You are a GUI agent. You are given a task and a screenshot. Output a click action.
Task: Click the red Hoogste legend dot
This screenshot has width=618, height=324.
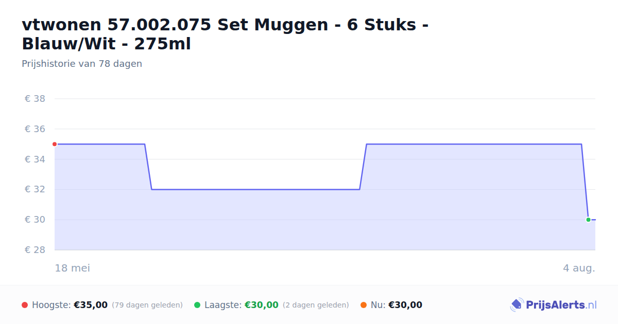point(25,305)
